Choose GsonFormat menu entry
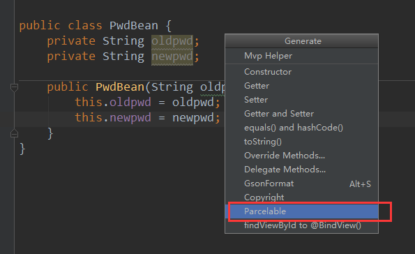This screenshot has width=415, height=254. [x=301, y=184]
